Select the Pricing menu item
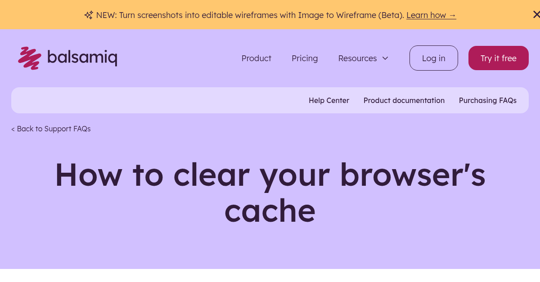This screenshot has width=540, height=282. coord(305,58)
